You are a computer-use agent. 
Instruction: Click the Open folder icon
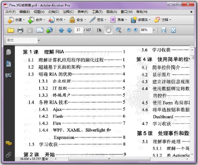coord(11,30)
